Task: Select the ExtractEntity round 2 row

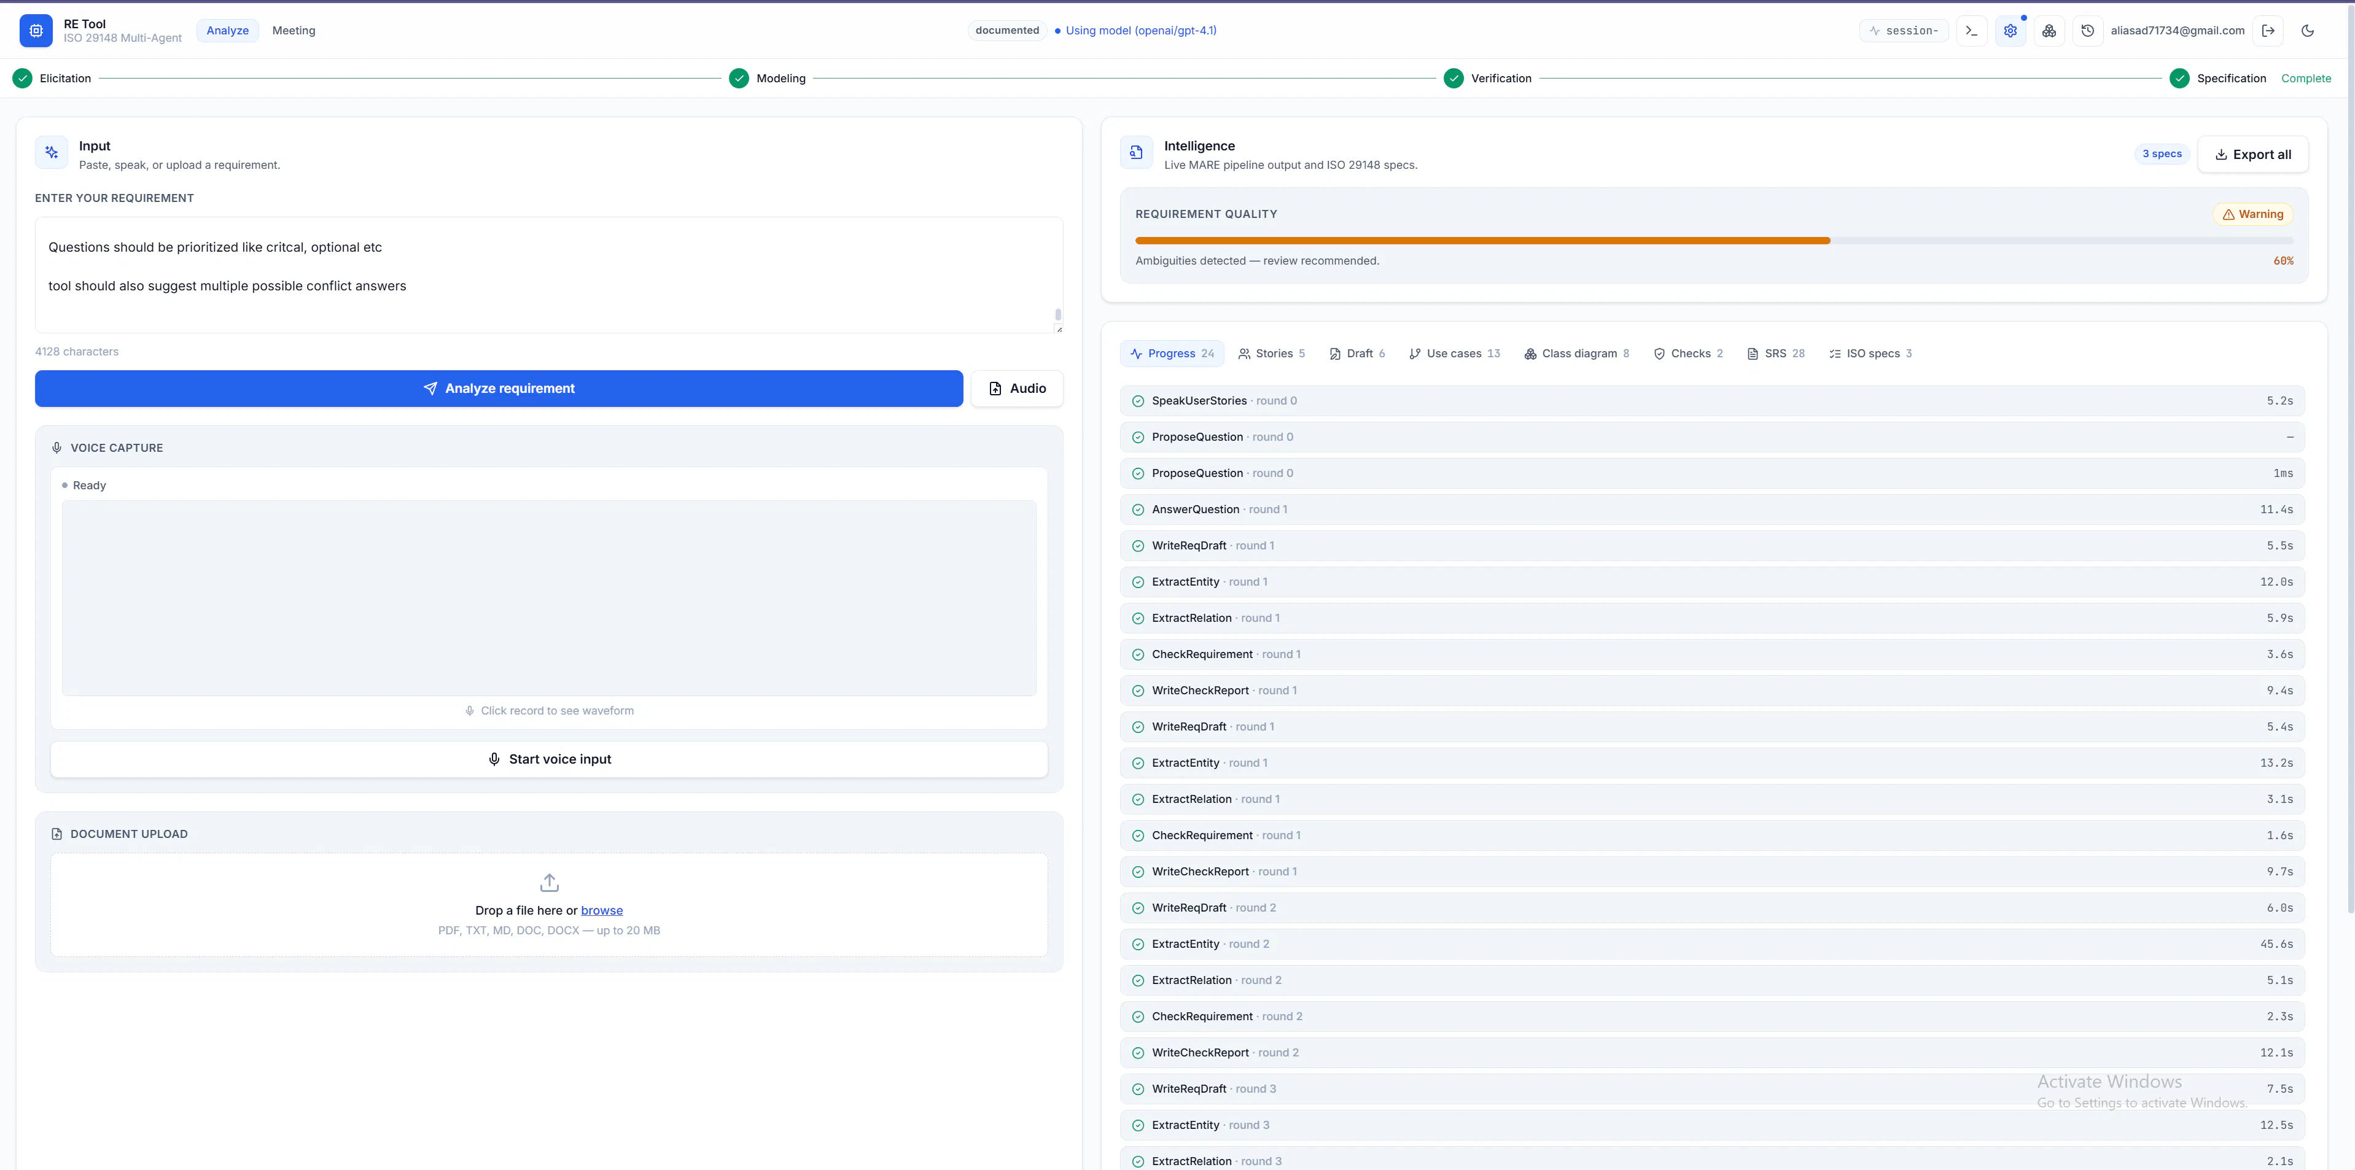Action: [1712, 944]
